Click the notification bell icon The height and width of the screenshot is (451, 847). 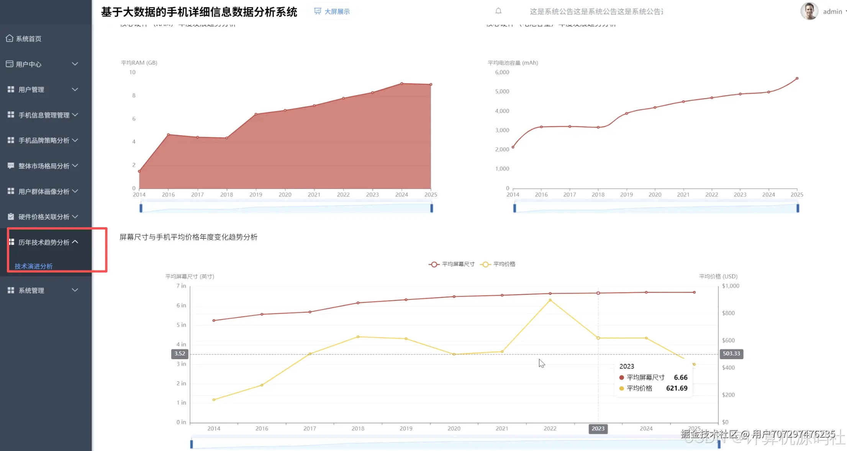(498, 11)
